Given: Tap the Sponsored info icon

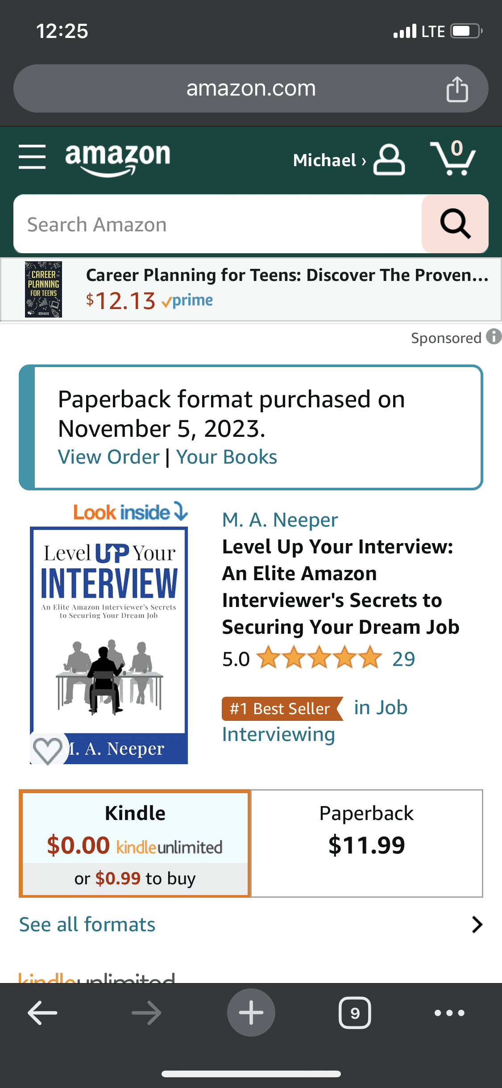Looking at the screenshot, I should [494, 337].
